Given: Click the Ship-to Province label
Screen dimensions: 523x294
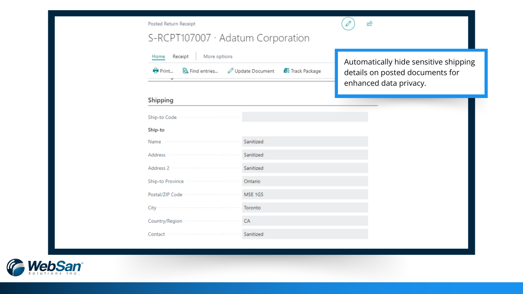Looking at the screenshot, I should coord(166,181).
